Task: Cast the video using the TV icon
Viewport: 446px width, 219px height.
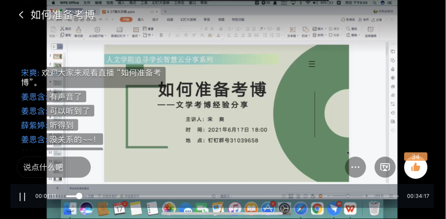Action: coord(385,167)
